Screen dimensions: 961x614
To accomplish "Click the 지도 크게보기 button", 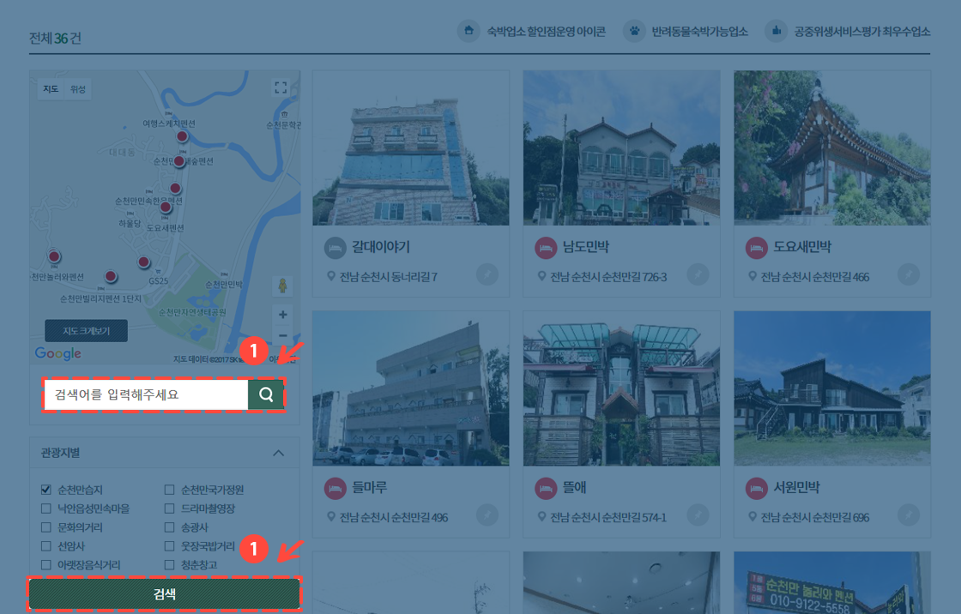I will pyautogui.click(x=86, y=330).
